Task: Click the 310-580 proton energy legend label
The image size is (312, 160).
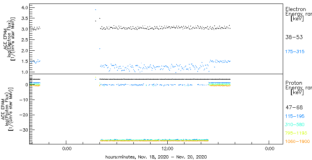Action: [x=295, y=125]
